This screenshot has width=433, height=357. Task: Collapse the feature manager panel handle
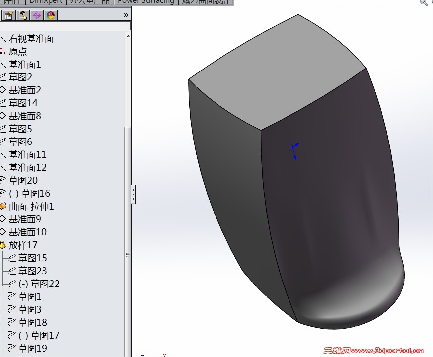(x=133, y=194)
